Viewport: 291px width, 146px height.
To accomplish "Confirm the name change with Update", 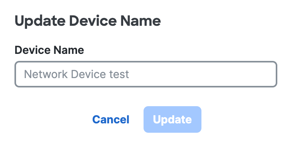I will pos(172,119).
